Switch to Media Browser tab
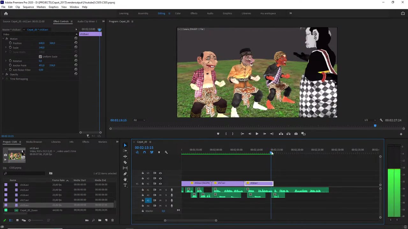Viewport: 408px width, 229px height. [34, 142]
